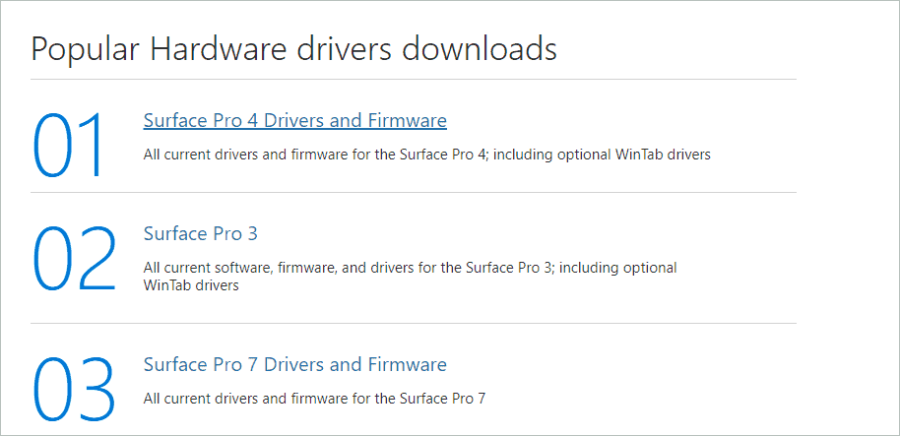Screen dimensions: 900x436
Task: Click the divider line below the heading
Action: (414, 79)
